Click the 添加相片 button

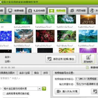[88, 59]
